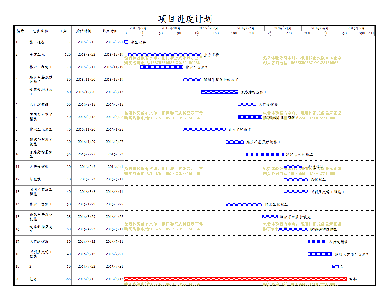The image size is (389, 299).
Task: Click end date 2016/5/2
Action: 116,154
